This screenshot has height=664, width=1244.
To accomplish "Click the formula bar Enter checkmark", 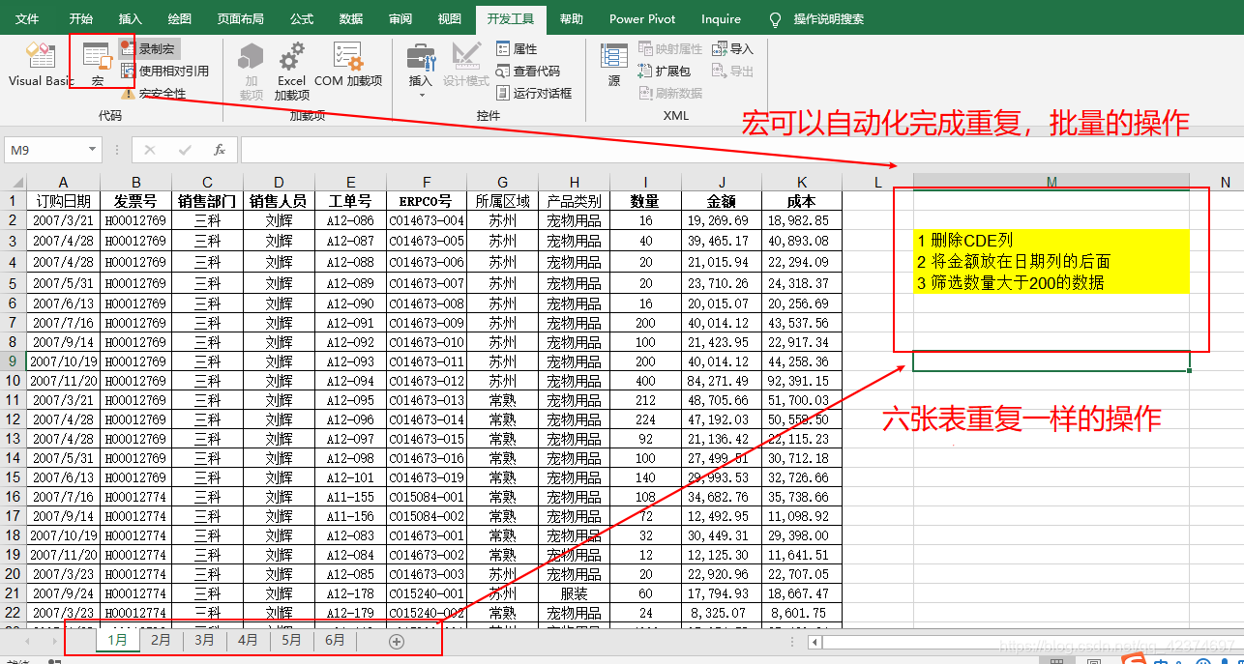I will tap(185, 150).
